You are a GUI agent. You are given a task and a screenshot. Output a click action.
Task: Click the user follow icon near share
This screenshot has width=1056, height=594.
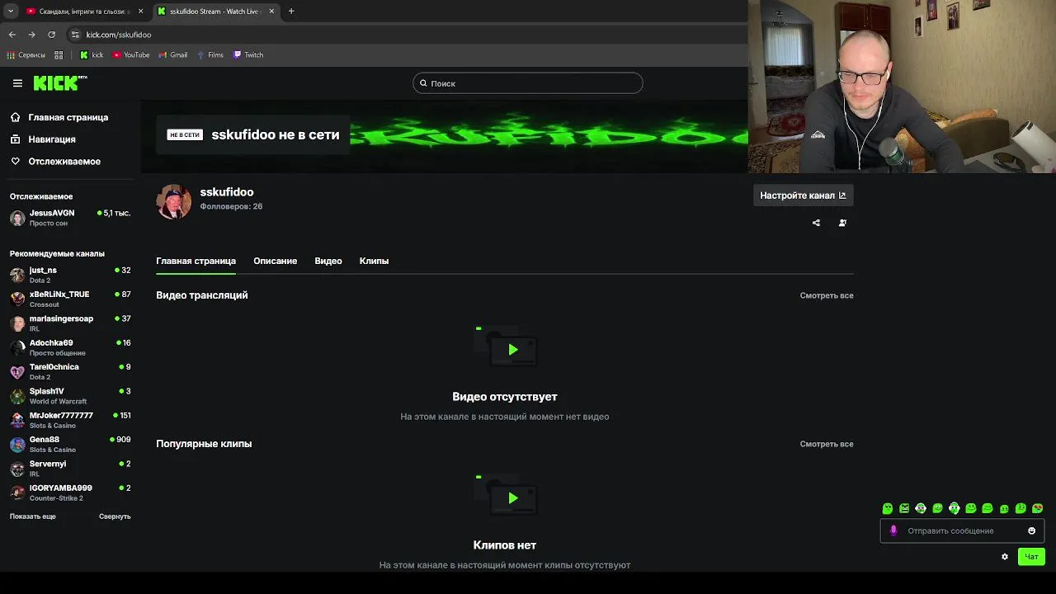tap(842, 223)
